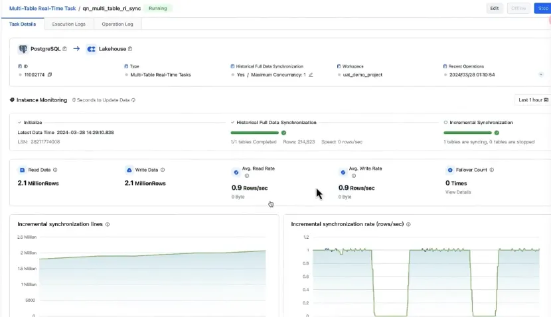Viewport: 551px width, 317px height.
Task: Switch to the Execution Logs tab
Action: click(68, 24)
